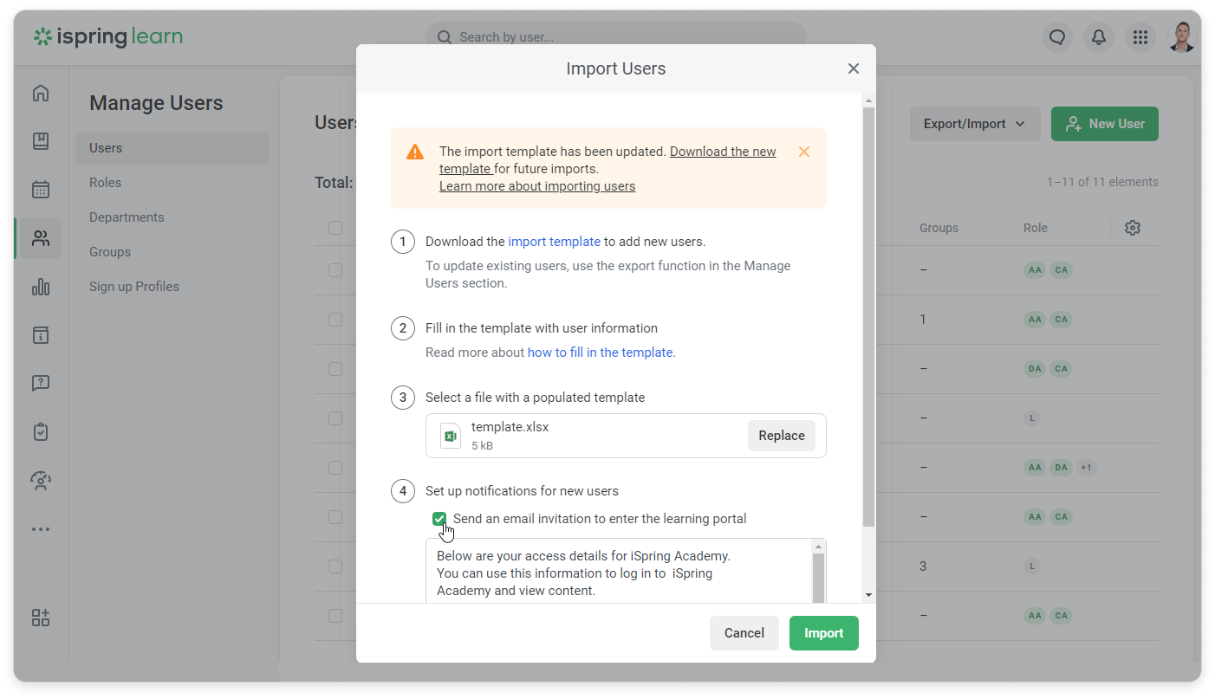1215x699 pixels.
Task: Select Departments in Manage Users menu
Action: 127,217
